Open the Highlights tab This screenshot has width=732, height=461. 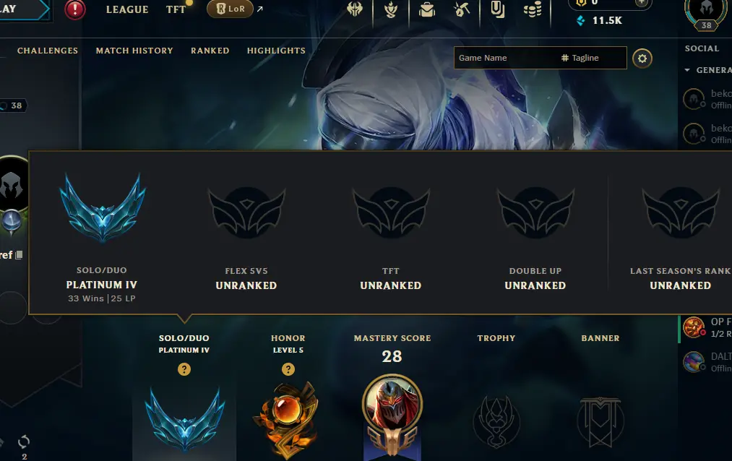click(276, 51)
